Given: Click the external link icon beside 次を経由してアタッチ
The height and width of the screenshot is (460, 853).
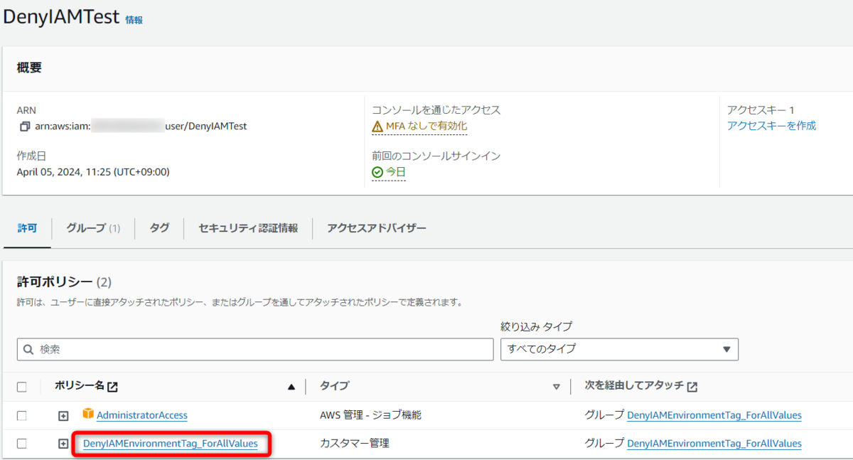Looking at the screenshot, I should [692, 387].
